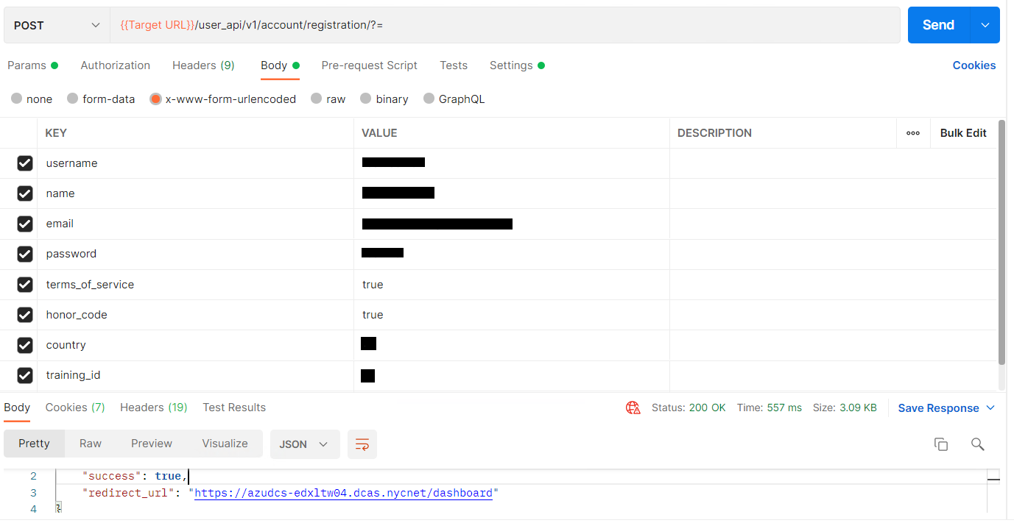Toggle the wrap lines icon
The image size is (1014, 523).
point(362,444)
